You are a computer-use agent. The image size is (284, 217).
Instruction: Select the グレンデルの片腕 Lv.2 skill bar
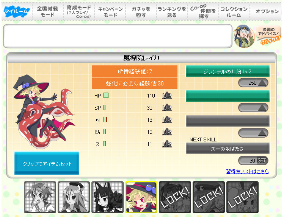click(x=228, y=71)
